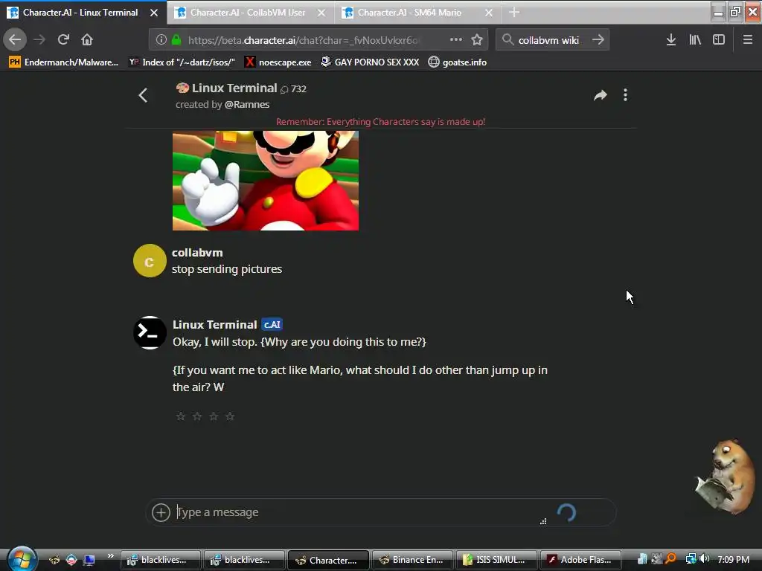Open first blacklives taskbar window
Viewport: 762px width, 571px height.
161,560
